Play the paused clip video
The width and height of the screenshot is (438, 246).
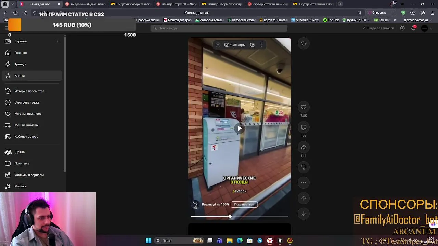[240, 128]
